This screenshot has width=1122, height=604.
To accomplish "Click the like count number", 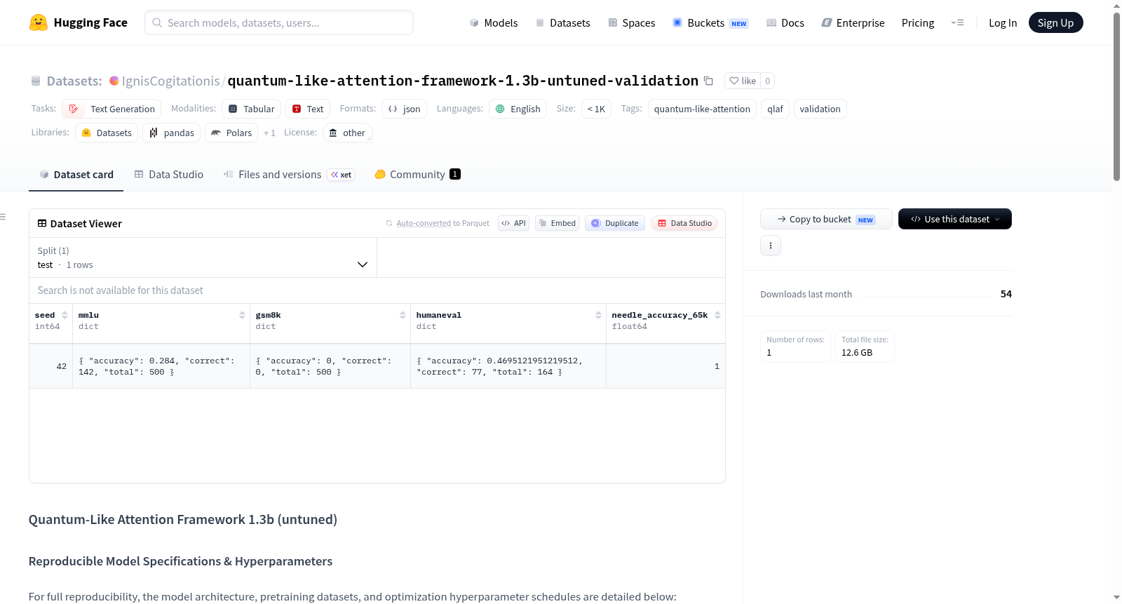I will (768, 81).
